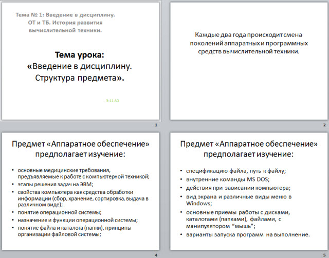The width and height of the screenshot is (329, 258).
Task: Click slide number 4 label
Action: (x=156, y=255)
